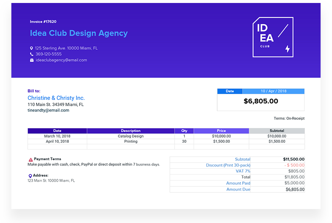Image resolution: width=332 pixels, height=223 pixels.
Task: Select the Invoice #17620 text
Action: click(43, 22)
